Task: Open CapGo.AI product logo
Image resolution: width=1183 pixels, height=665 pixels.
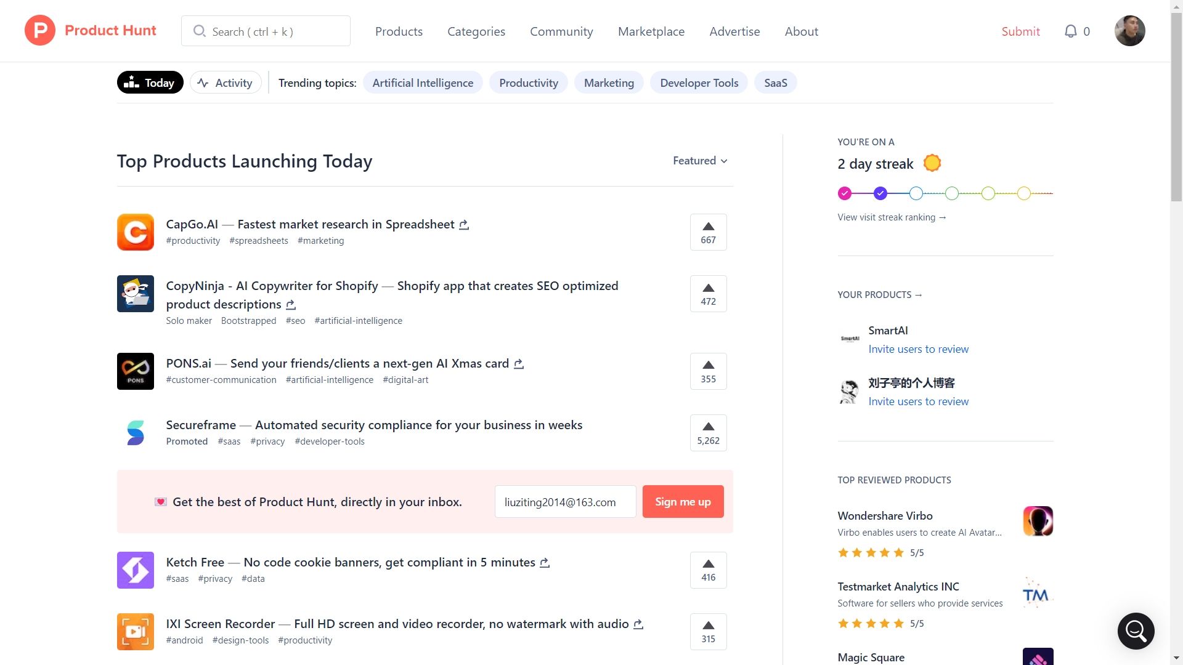Action: 136,232
